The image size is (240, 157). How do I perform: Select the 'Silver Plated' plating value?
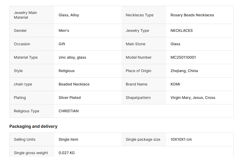coord(69,98)
